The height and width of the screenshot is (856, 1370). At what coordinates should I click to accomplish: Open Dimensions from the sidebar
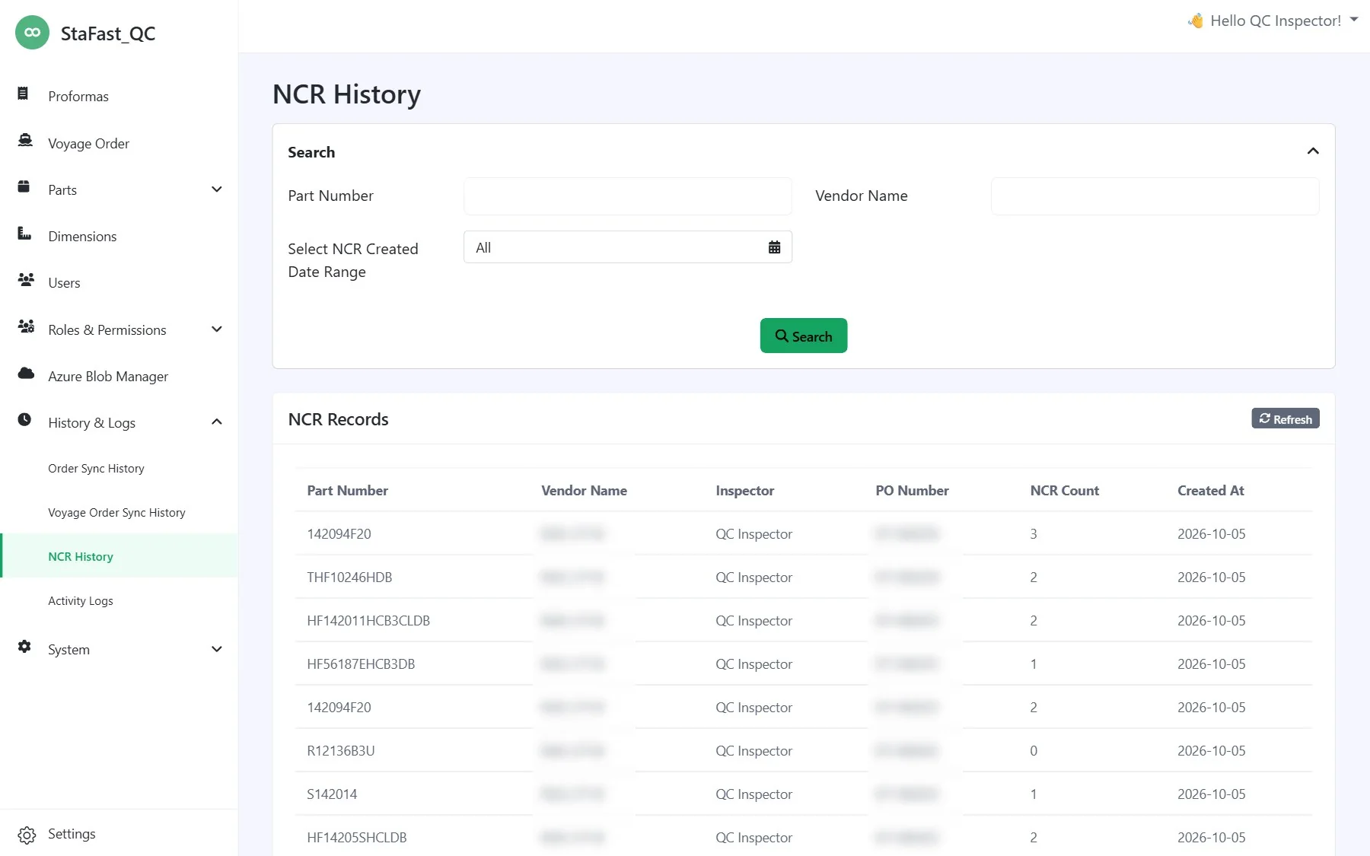[82, 237]
